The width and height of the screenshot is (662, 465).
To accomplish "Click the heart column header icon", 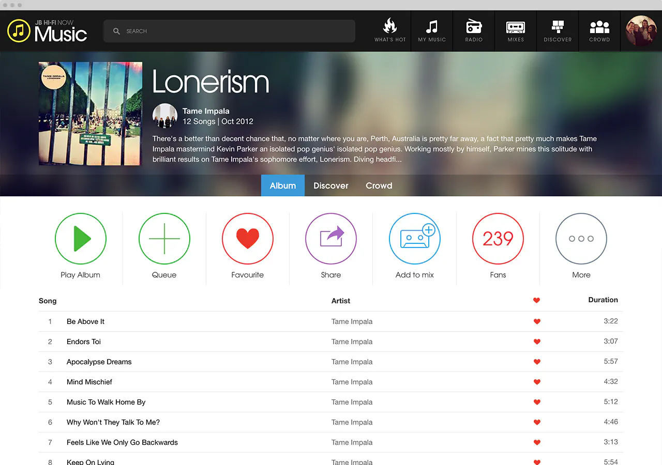I will click(536, 300).
